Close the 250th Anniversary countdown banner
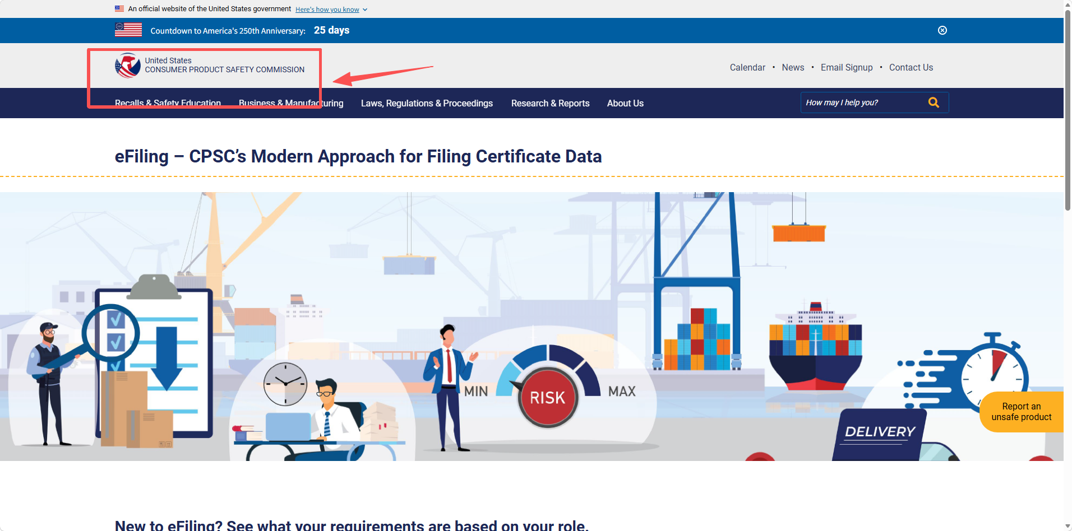Viewport: 1072px width, 531px height. (x=942, y=30)
